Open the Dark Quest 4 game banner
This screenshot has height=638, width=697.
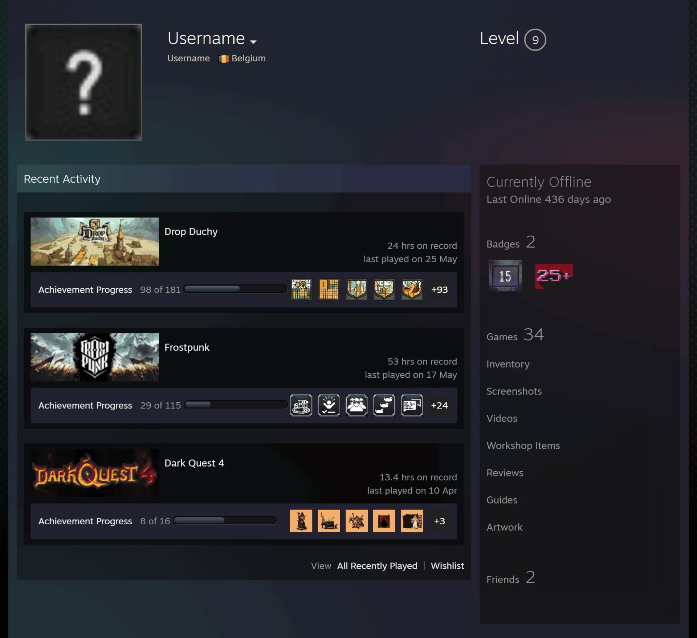pyautogui.click(x=95, y=473)
